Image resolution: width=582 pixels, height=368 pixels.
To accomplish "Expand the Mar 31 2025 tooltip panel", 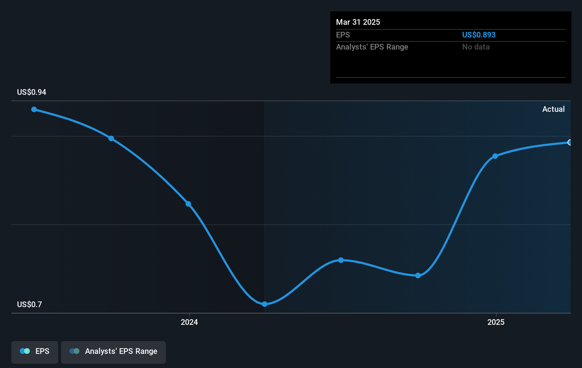I will click(x=451, y=47).
